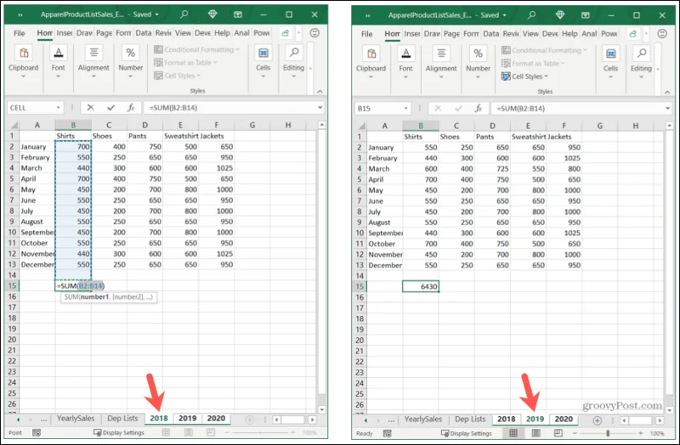This screenshot has width=680, height=445.
Task: Click macro record icon in right status bar
Action: coord(388,433)
